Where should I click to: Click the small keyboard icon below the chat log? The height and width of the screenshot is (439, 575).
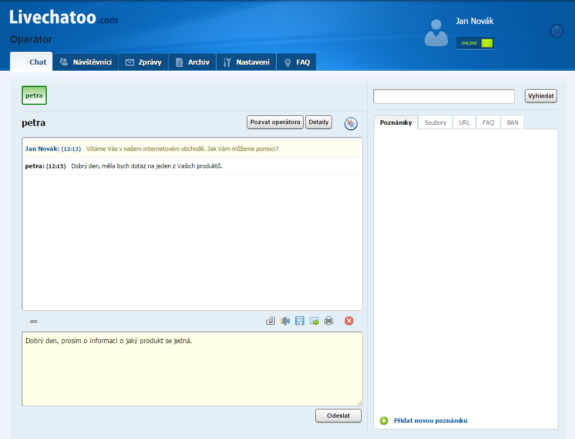pyautogui.click(x=34, y=321)
